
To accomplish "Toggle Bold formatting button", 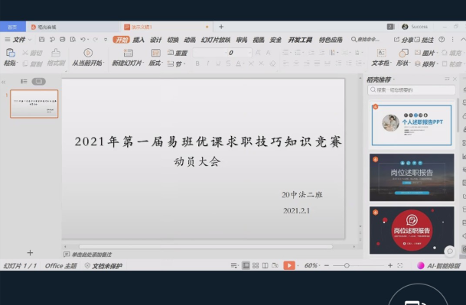I will point(197,63).
